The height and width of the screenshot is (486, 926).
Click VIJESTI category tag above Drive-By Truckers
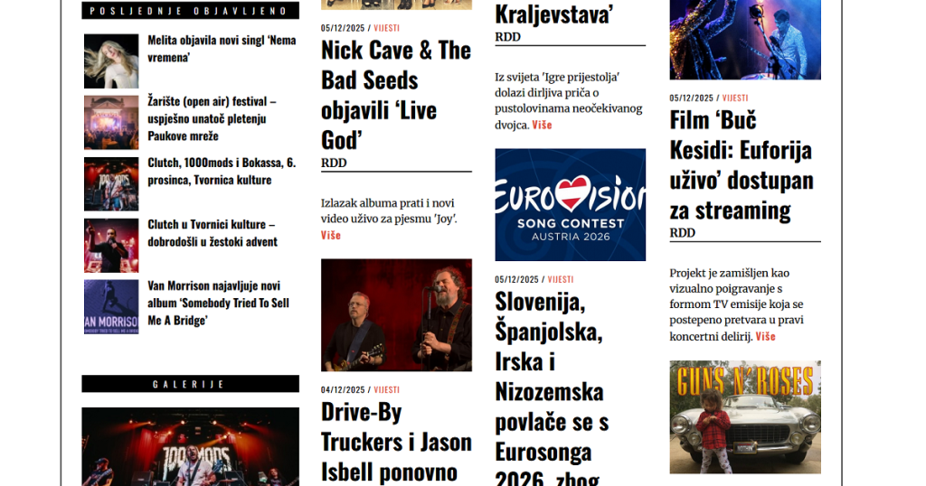pos(386,390)
